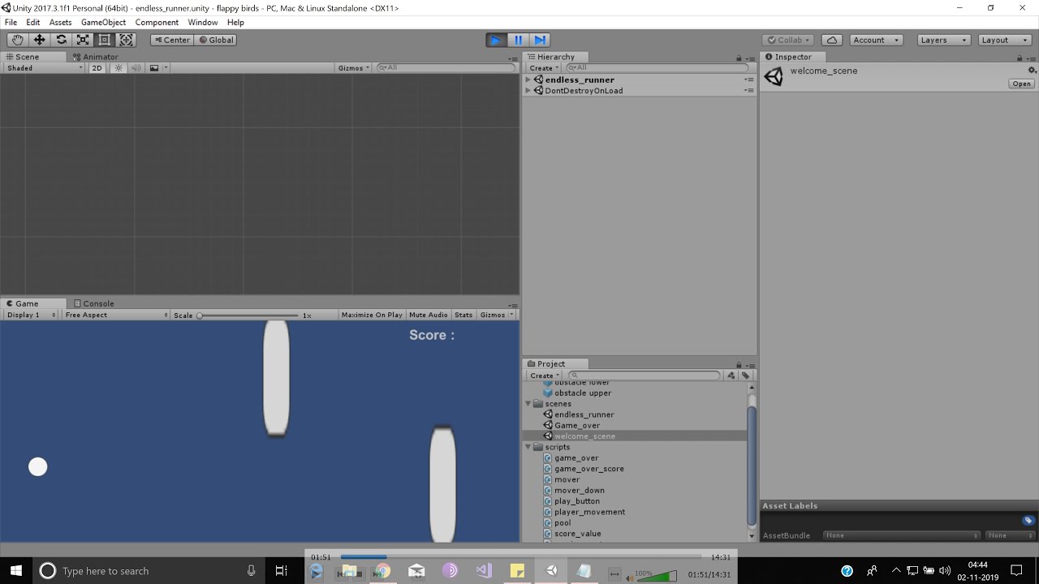Pause the running game
This screenshot has width=1039, height=584.
click(x=518, y=40)
